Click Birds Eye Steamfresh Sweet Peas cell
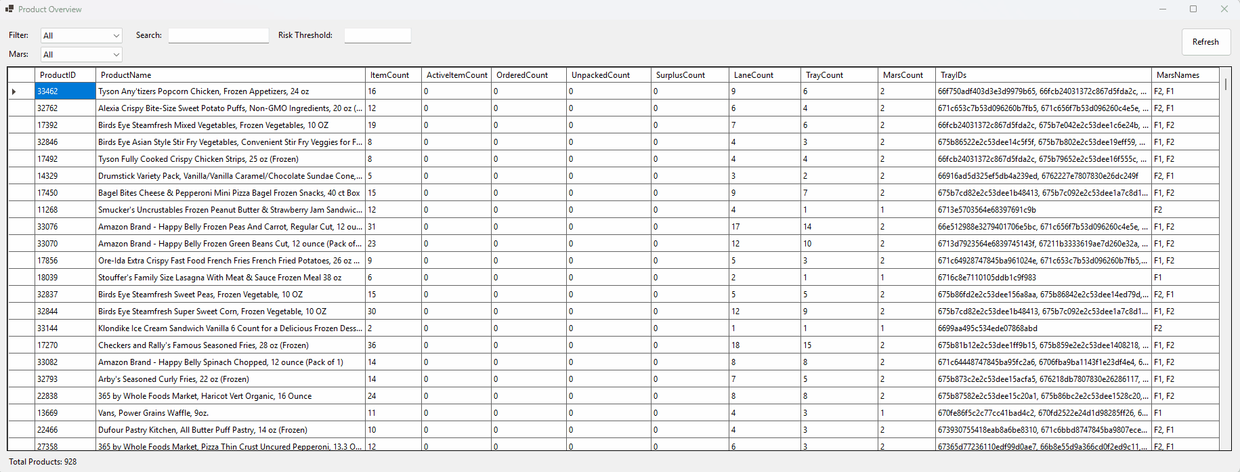 pyautogui.click(x=230, y=295)
